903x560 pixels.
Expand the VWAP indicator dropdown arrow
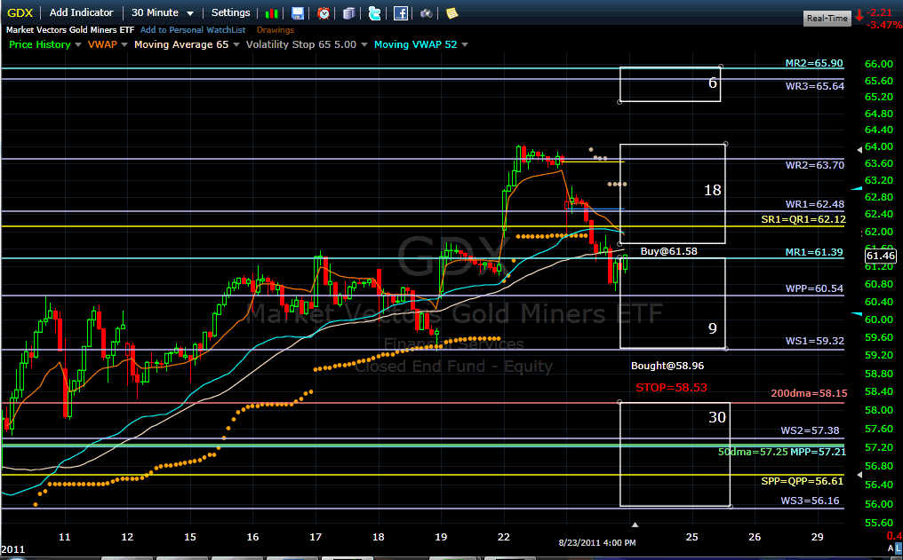point(124,45)
